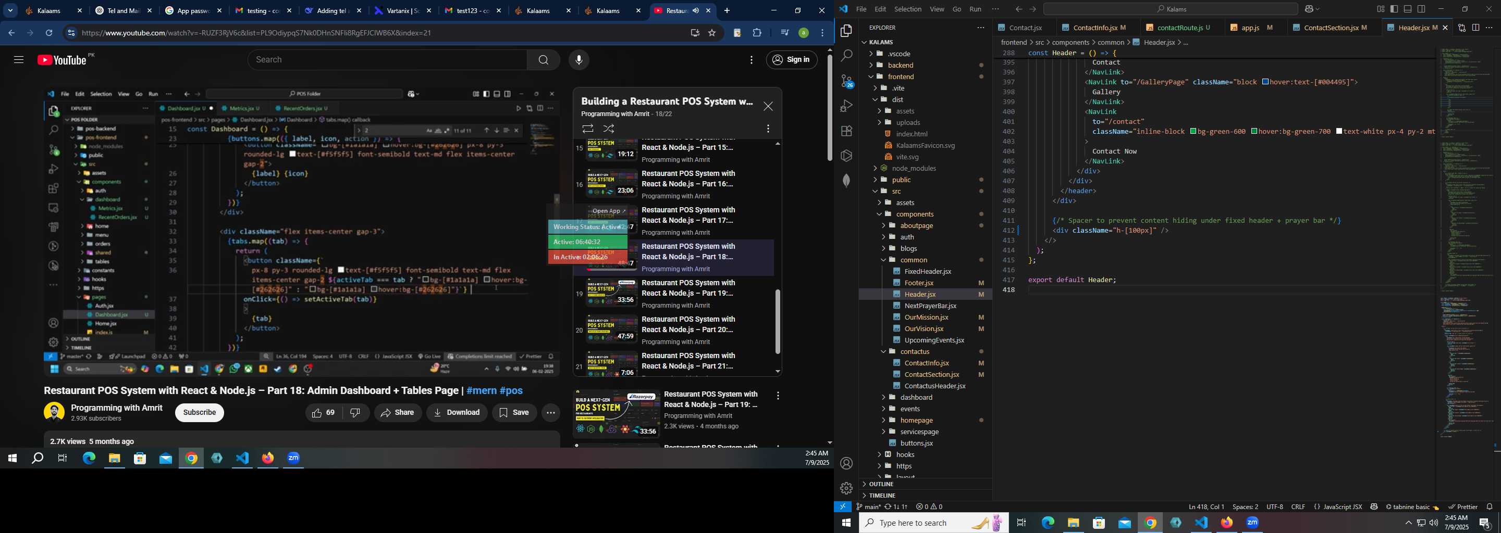Viewport: 1501px width, 533px height.
Task: Open Source Control view with 26 badge
Action: click(846, 81)
